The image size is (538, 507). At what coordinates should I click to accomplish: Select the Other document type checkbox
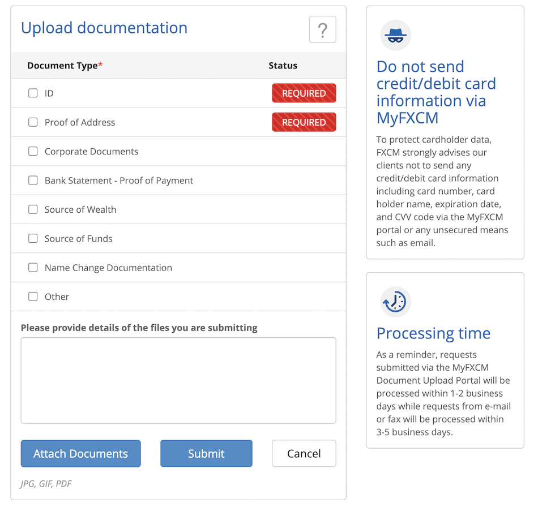pyautogui.click(x=33, y=297)
